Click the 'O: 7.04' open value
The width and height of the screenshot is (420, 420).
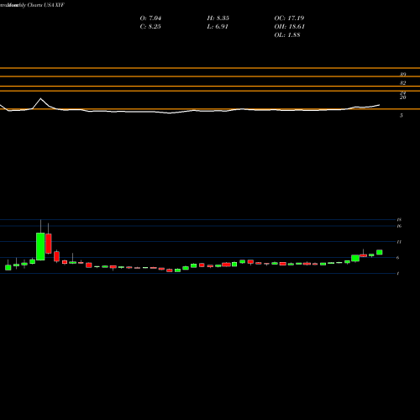click(150, 18)
